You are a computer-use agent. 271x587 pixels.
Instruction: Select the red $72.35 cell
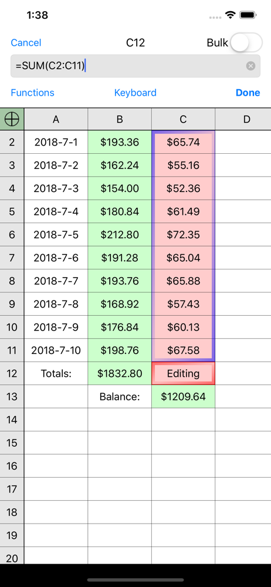184,235
